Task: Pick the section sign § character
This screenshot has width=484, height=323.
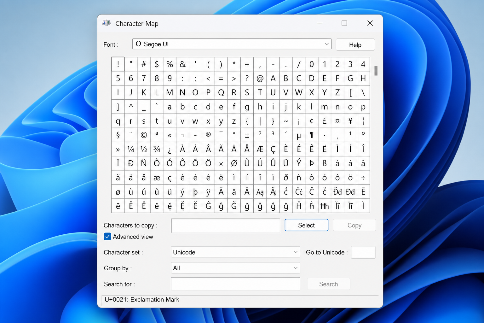Action: pos(118,135)
